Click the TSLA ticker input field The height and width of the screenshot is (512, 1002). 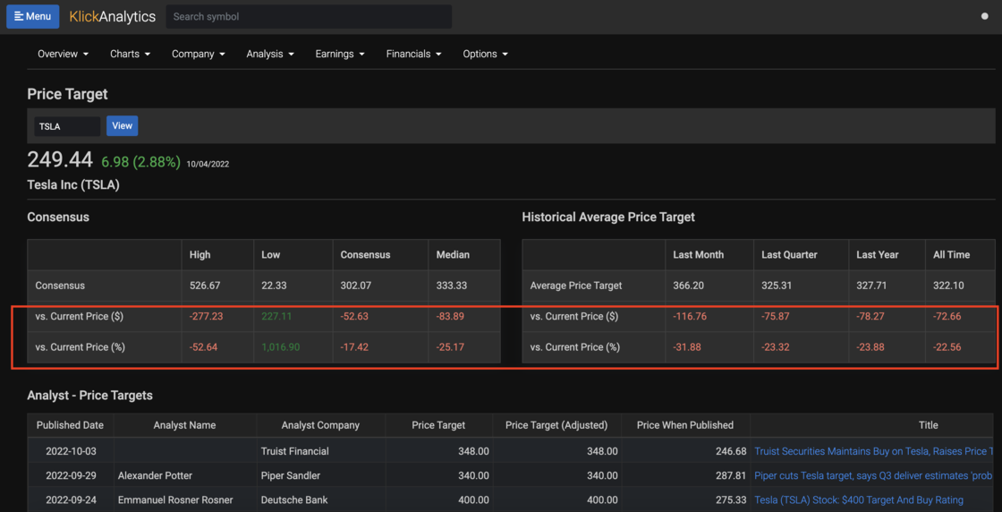point(67,126)
